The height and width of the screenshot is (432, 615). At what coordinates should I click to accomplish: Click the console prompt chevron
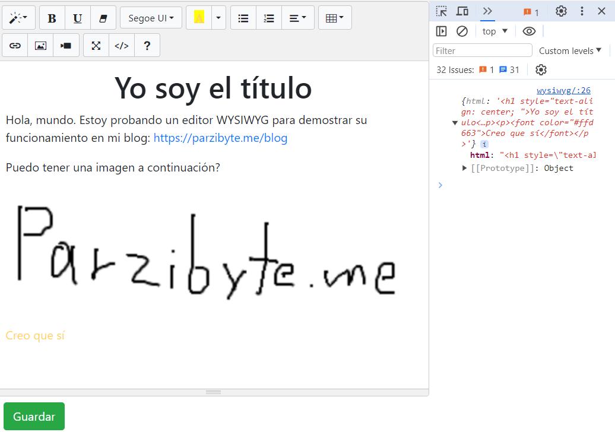click(440, 185)
